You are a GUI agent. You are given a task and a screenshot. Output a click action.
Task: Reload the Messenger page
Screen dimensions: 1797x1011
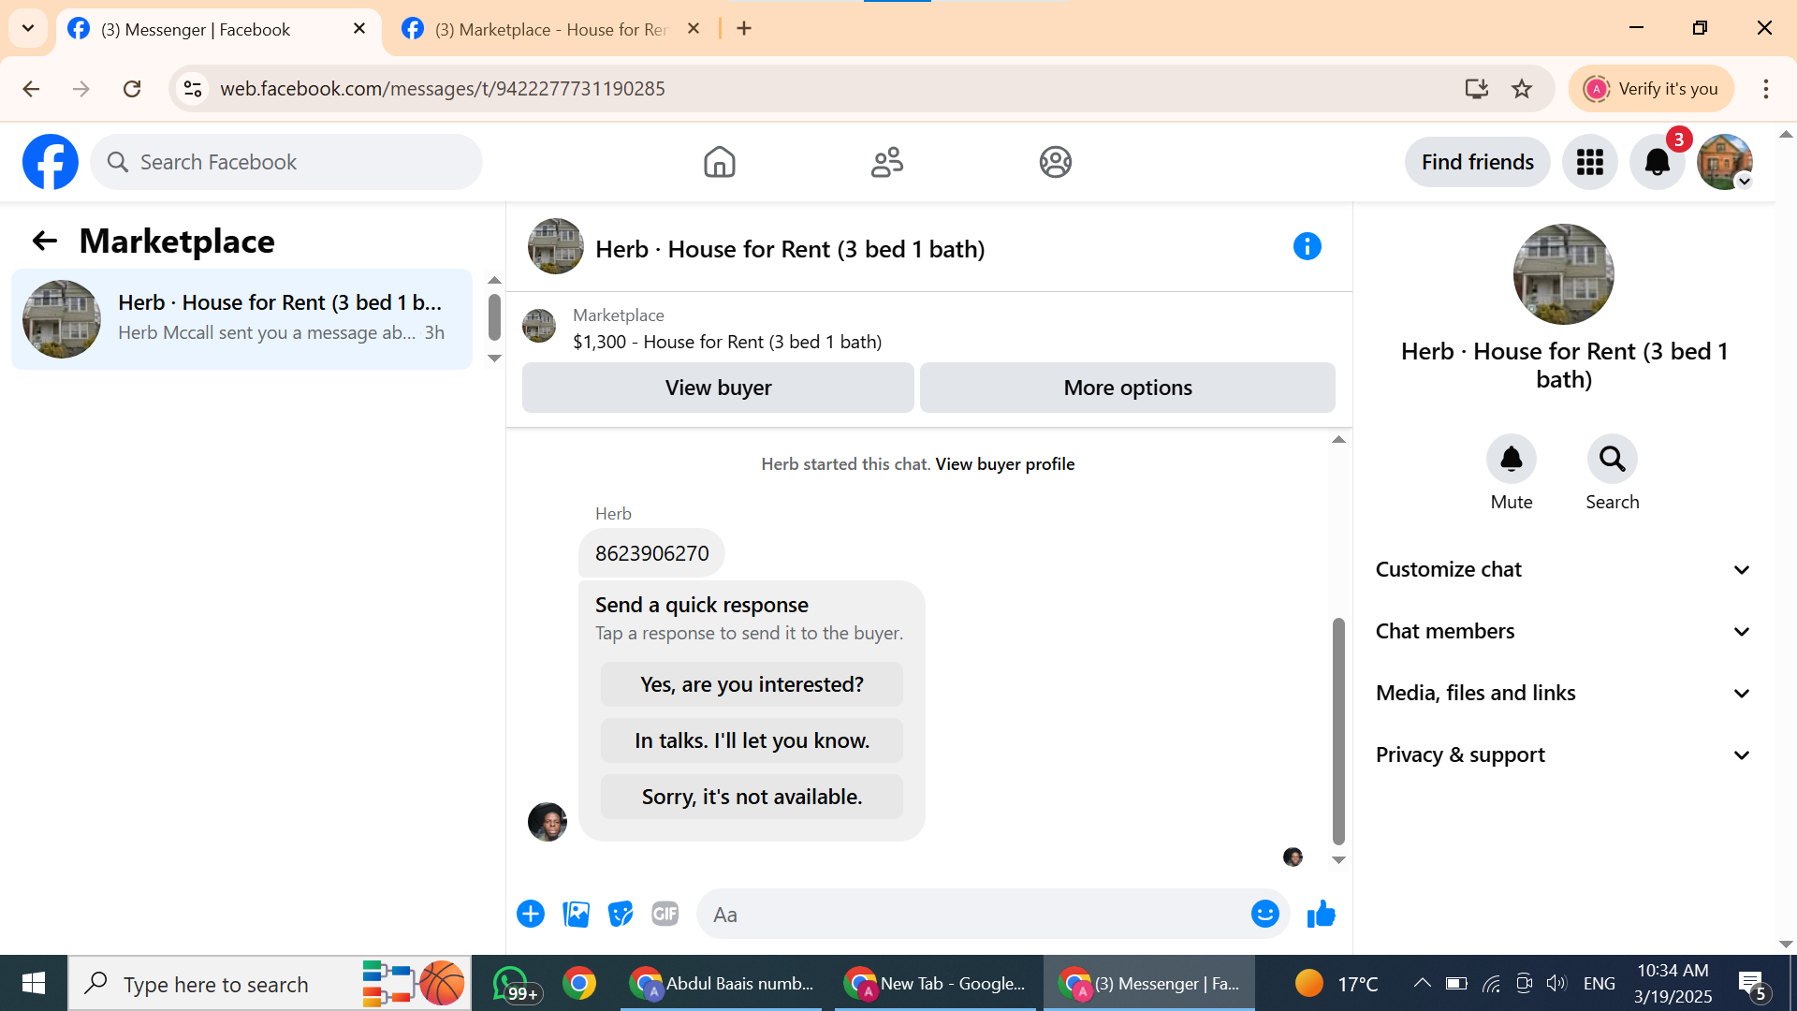[x=132, y=89]
